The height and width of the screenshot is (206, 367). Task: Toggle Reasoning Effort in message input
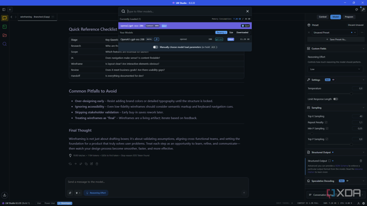click(96, 193)
